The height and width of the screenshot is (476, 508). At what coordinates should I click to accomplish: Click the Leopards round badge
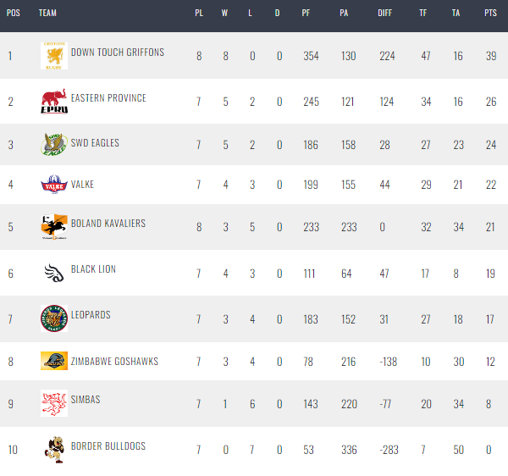54,318
